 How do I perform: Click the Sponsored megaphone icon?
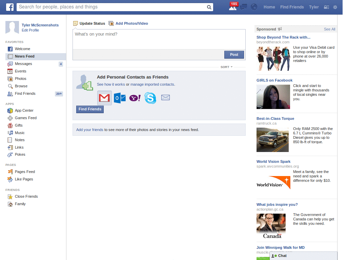[x=280, y=29]
